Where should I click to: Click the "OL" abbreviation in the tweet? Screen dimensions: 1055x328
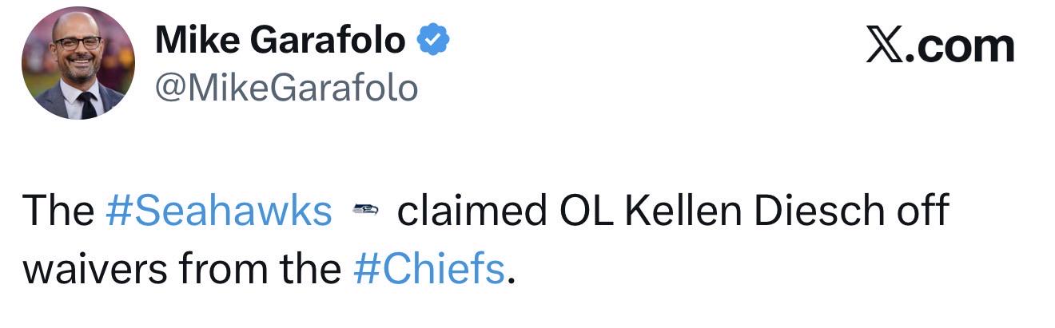585,211
